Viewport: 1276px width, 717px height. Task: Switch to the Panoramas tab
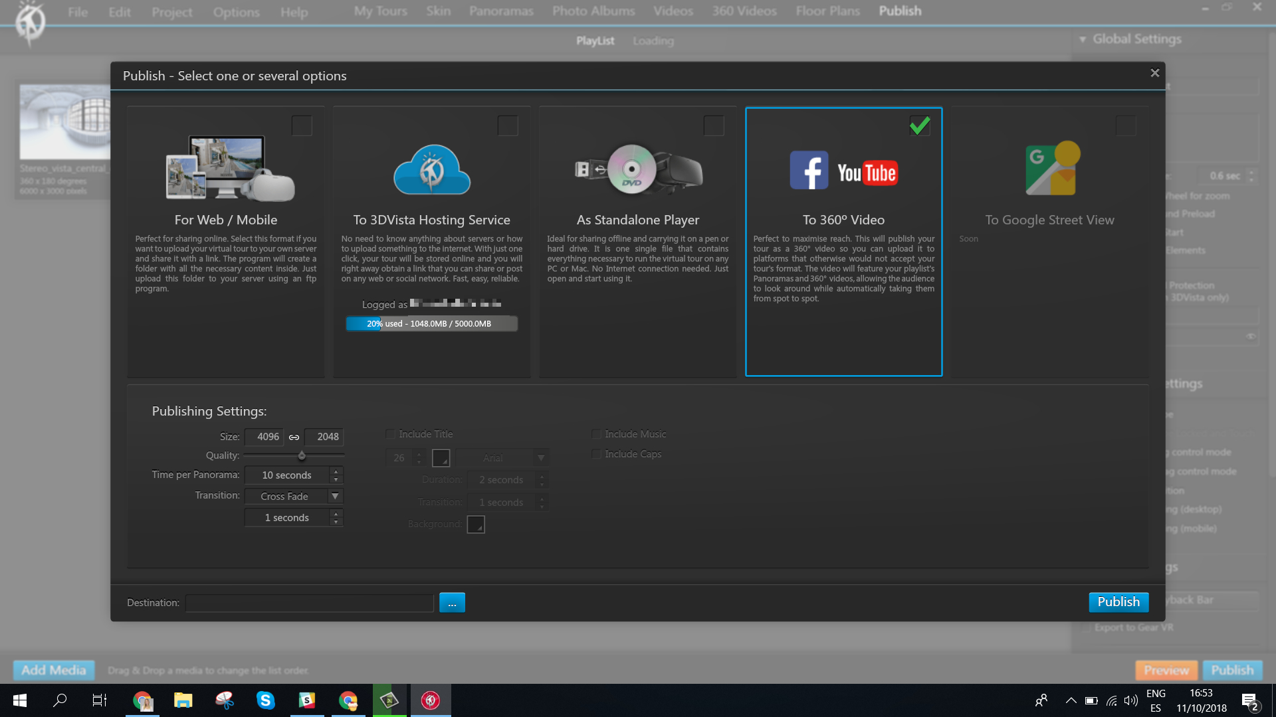point(501,11)
